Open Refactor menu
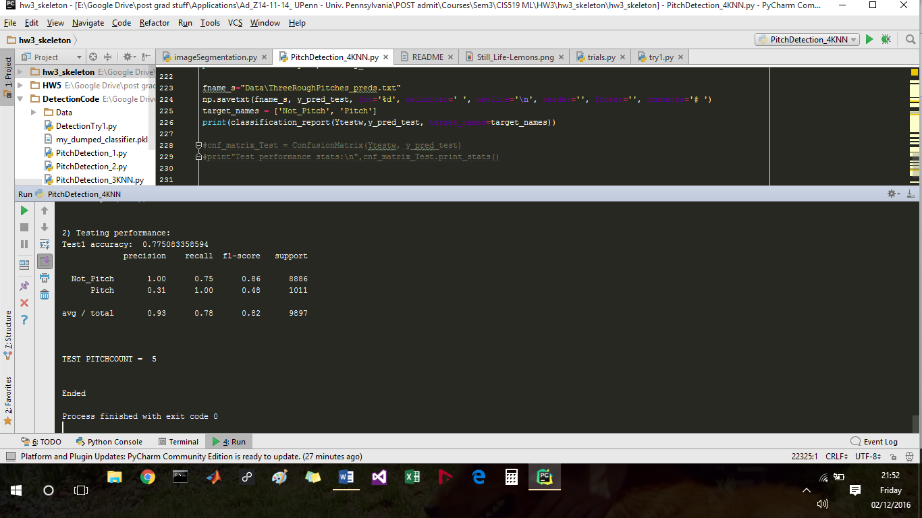922x518 pixels. (x=155, y=22)
